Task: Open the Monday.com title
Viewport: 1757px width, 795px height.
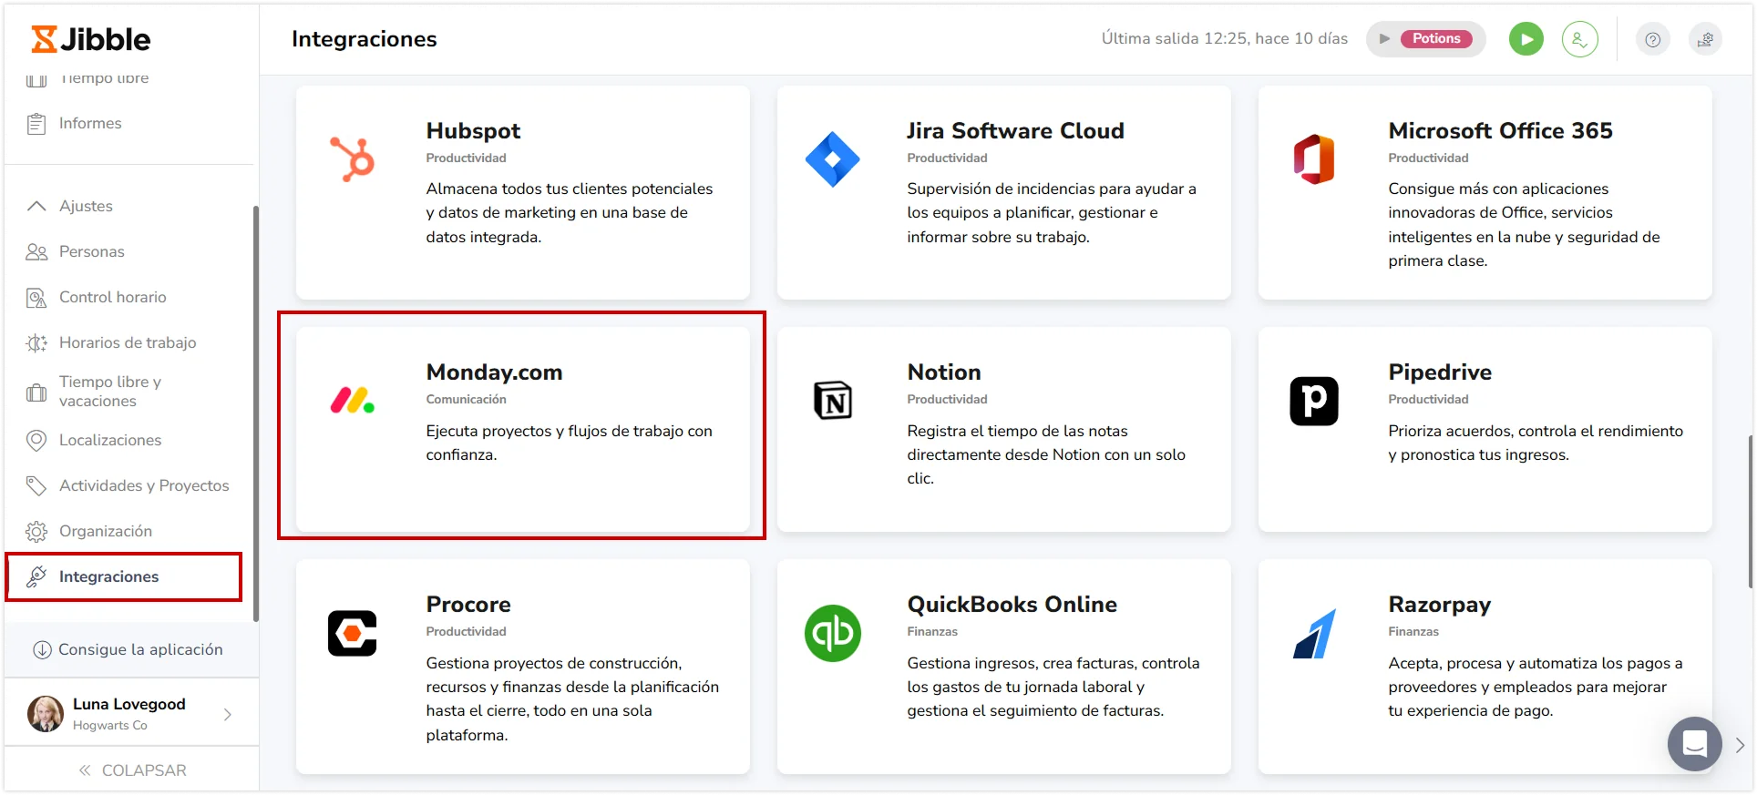Action: coord(494,372)
